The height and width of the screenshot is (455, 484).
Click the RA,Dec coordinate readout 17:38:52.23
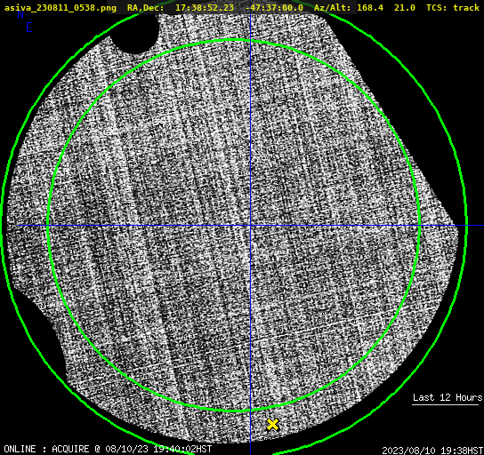coord(205,7)
